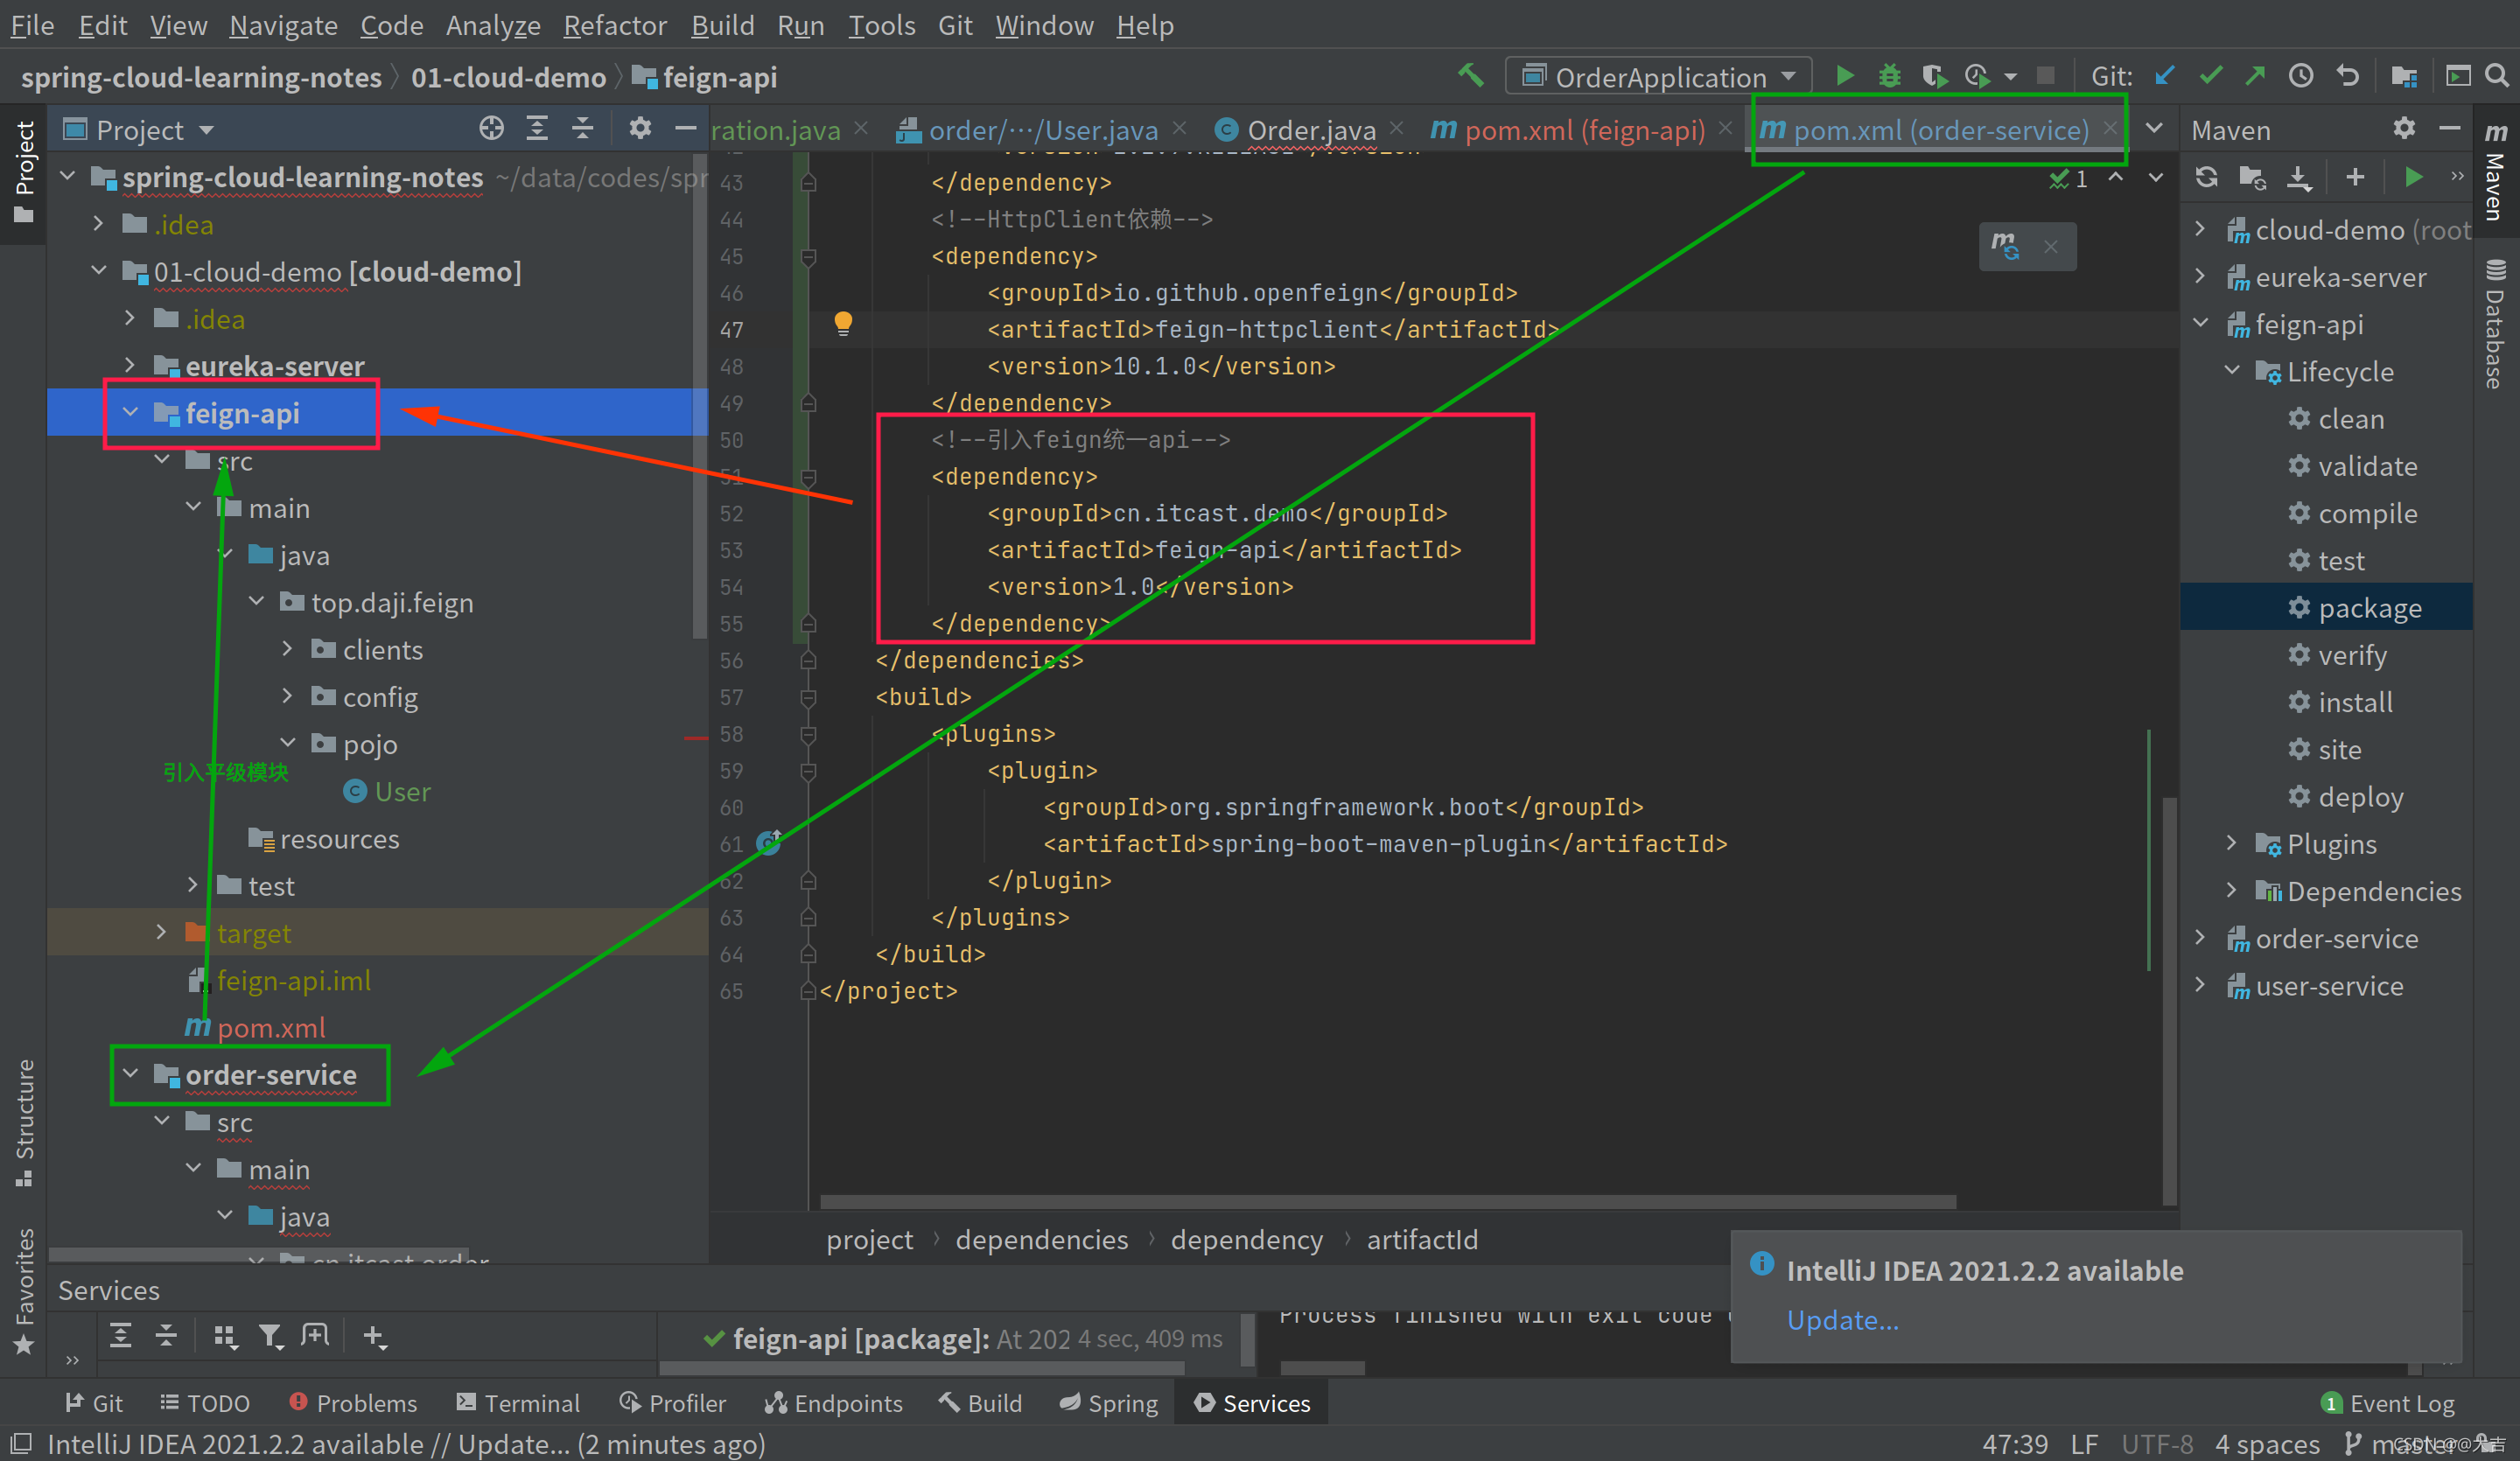Open the OrderApplication run configuration dropdown
The width and height of the screenshot is (2520, 1461).
point(1659,76)
